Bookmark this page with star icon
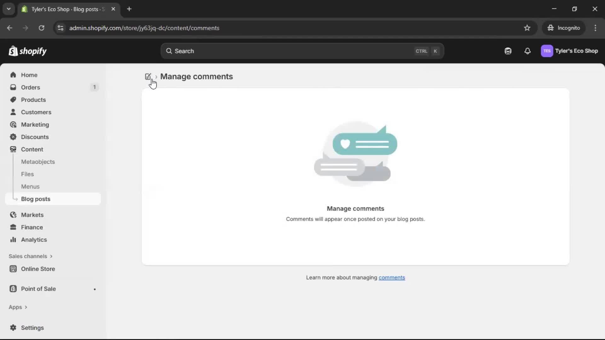Screen dimensions: 605x340 pyautogui.click(x=527, y=28)
